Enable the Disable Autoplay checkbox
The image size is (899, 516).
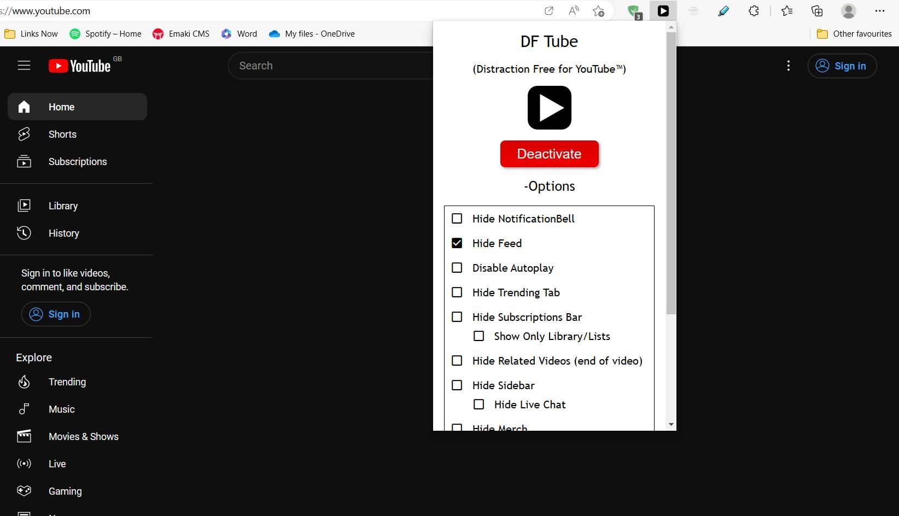point(457,268)
